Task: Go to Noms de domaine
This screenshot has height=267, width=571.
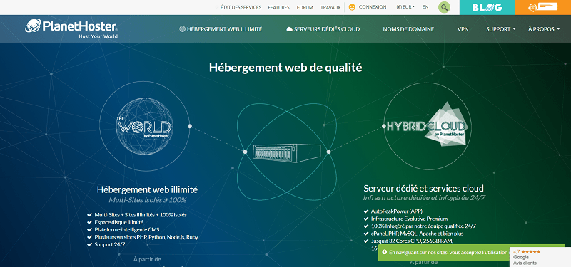Action: [x=408, y=29]
